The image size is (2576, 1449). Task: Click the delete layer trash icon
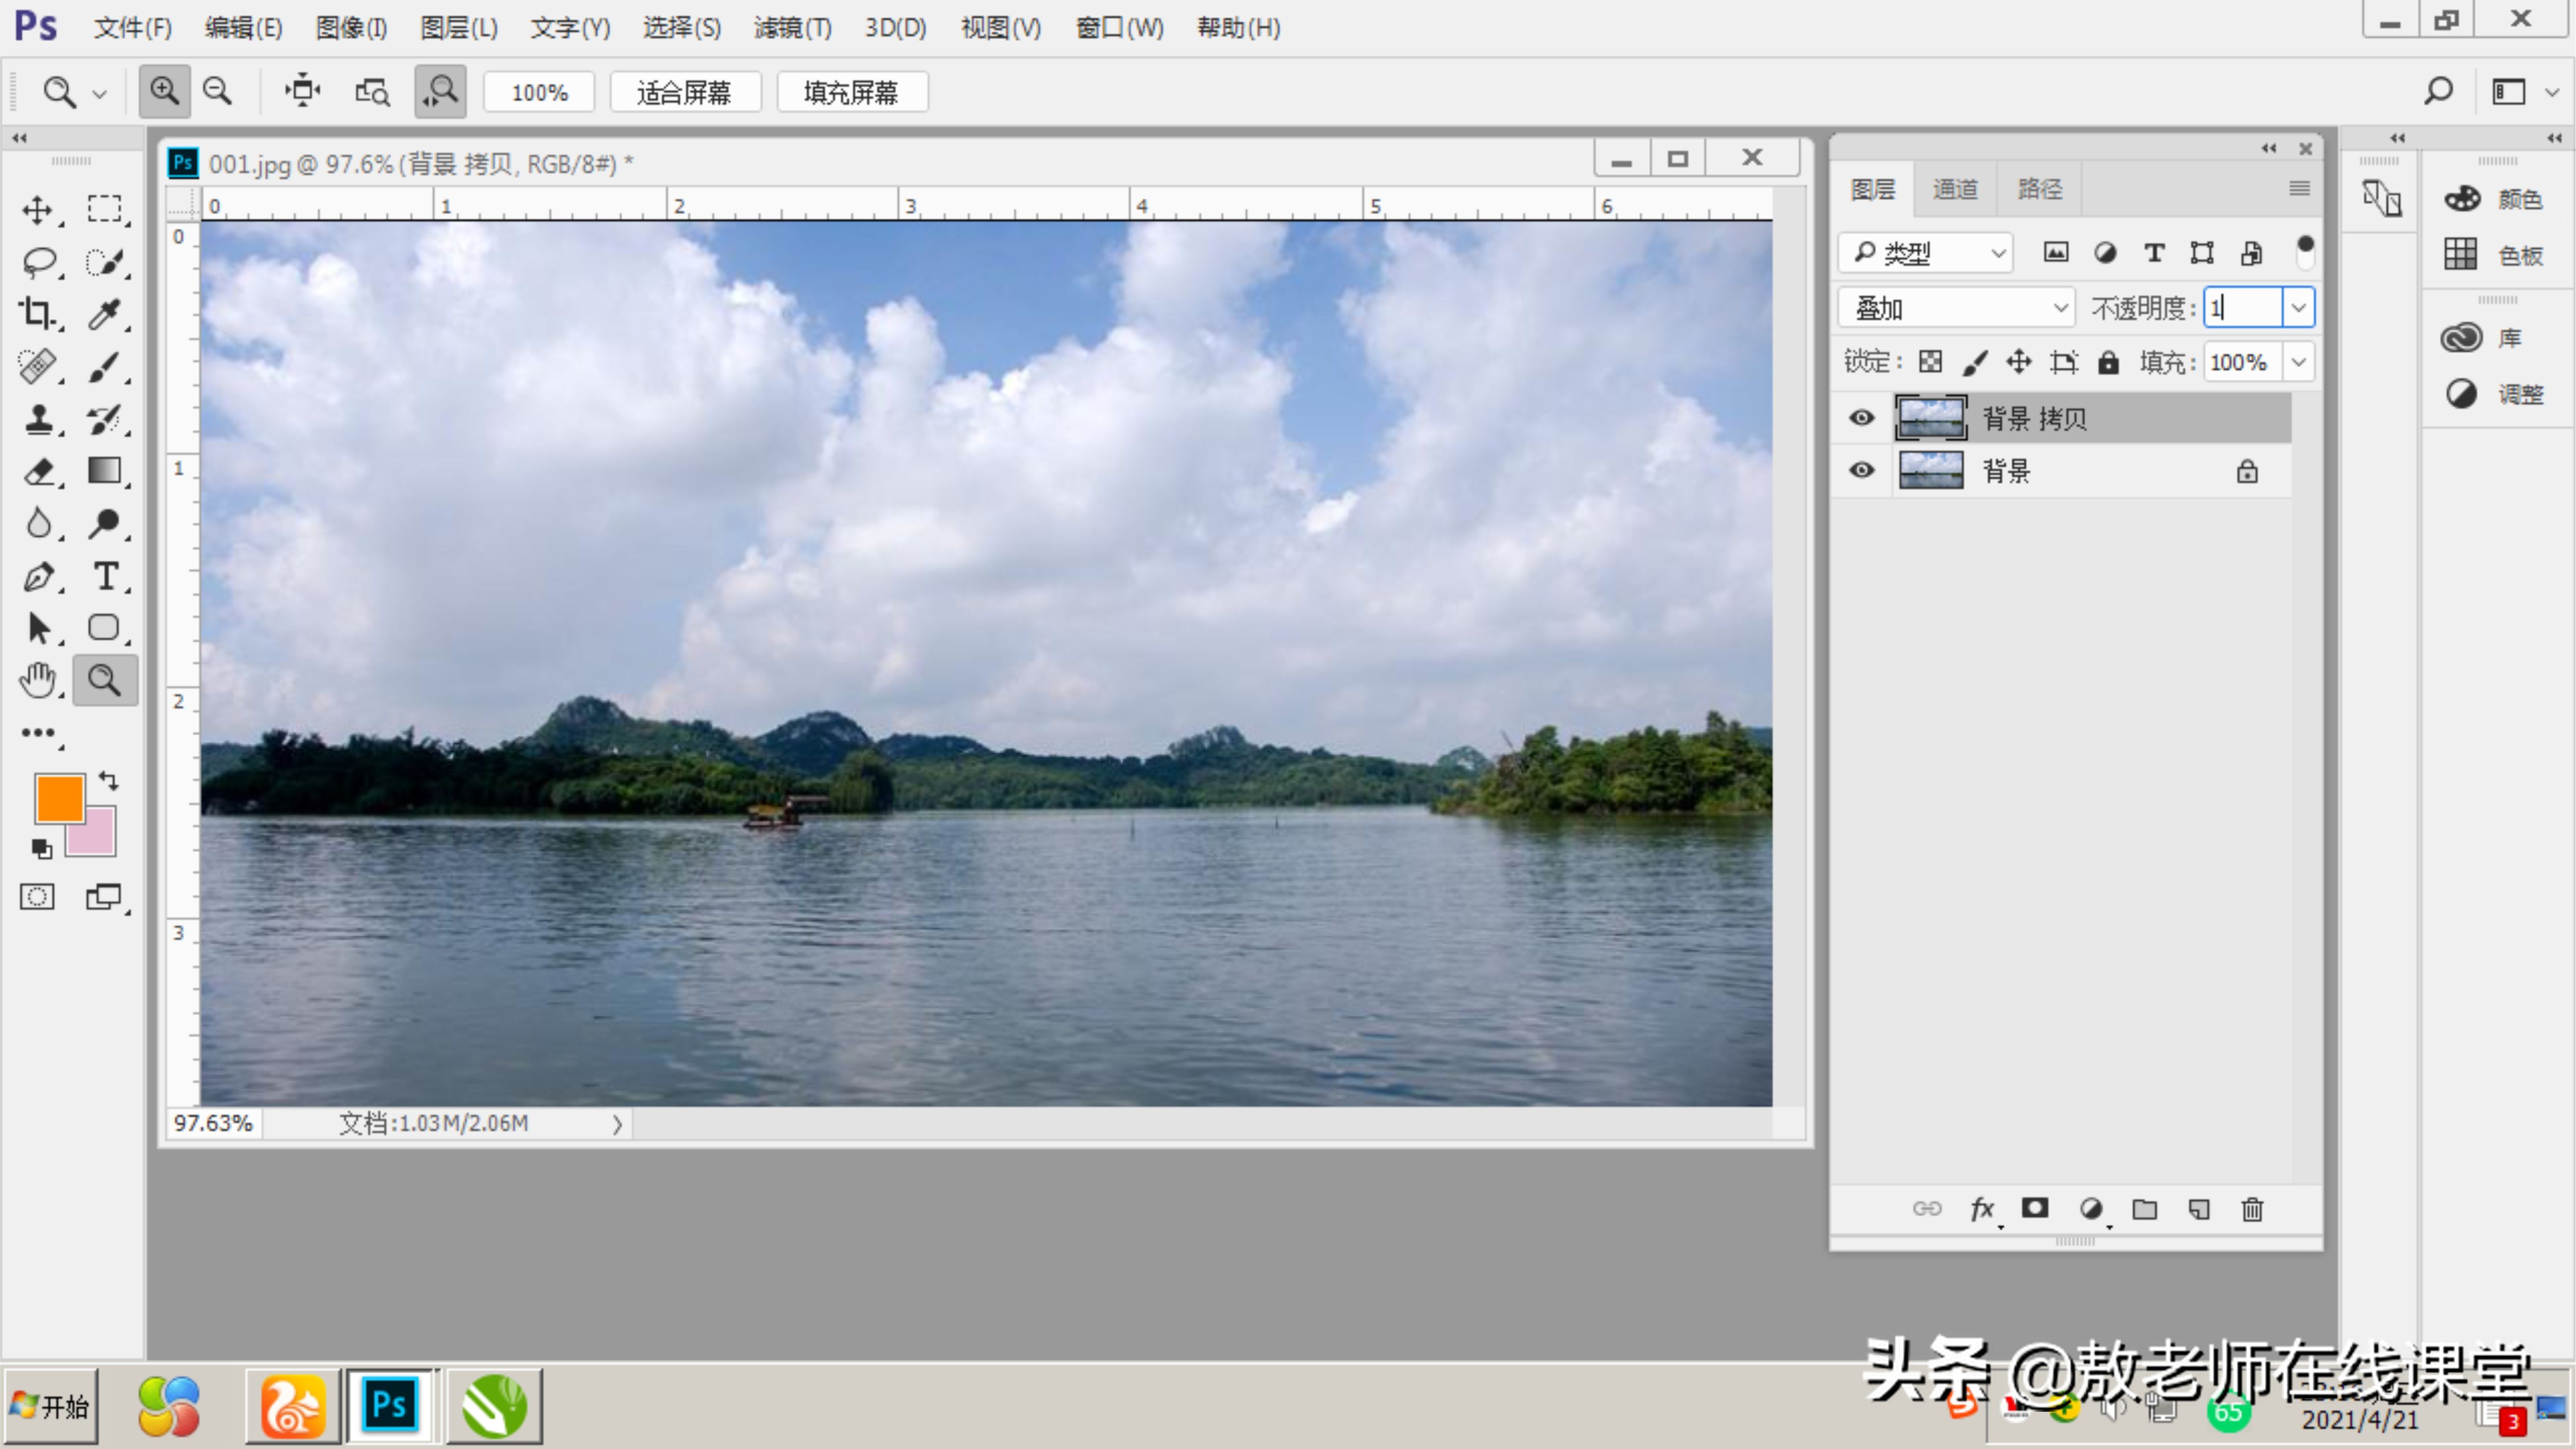[x=2252, y=1209]
